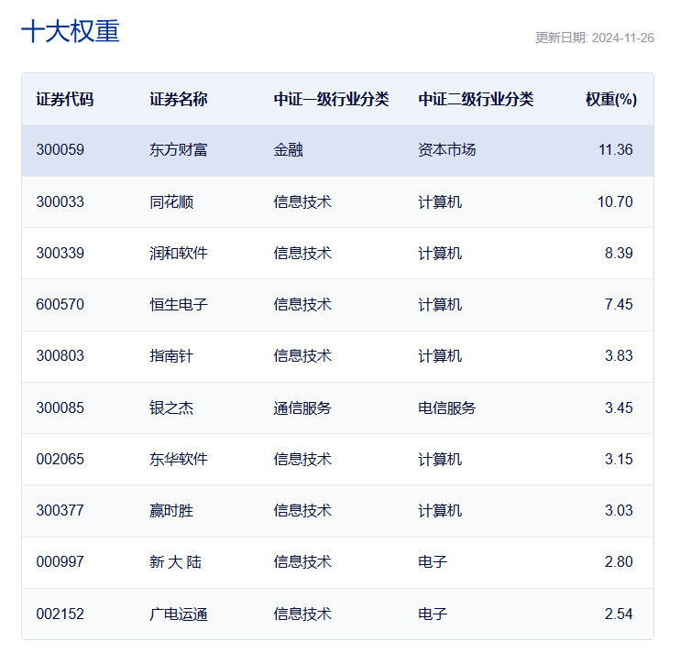Click 计算机 in the 赢时胜 row
The width and height of the screenshot is (680, 652).
[x=440, y=511]
